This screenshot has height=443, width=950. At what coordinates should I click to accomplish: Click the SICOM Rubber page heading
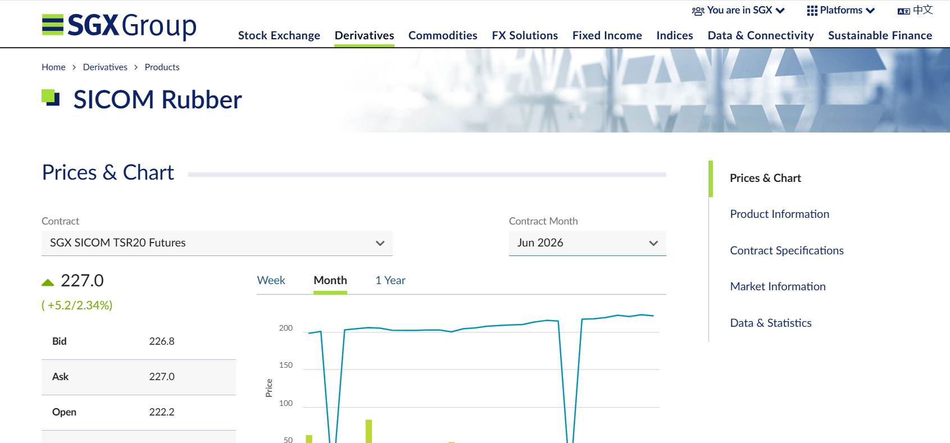pyautogui.click(x=158, y=100)
